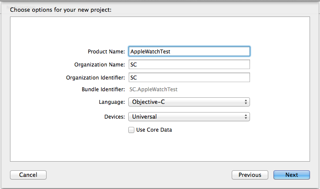The width and height of the screenshot is (320, 189).
Task: Open the Language dropdown showing Objective-C
Action: [189, 102]
